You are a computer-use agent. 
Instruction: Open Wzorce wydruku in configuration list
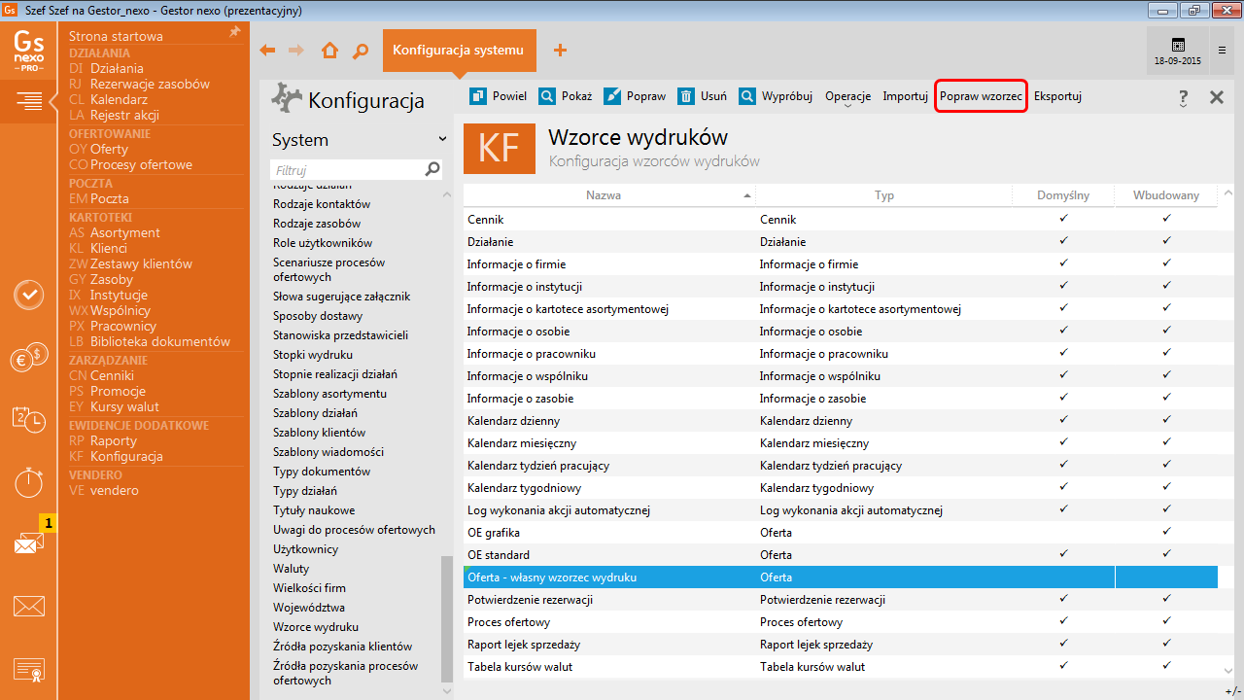tap(316, 627)
